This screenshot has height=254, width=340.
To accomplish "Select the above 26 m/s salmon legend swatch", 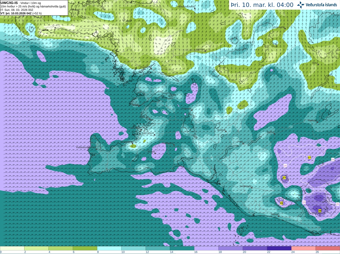I will (x=328, y=248).
